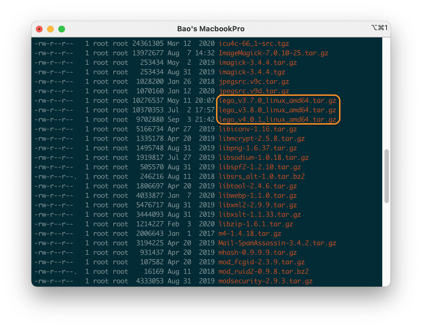The height and width of the screenshot is (328, 422).
Task: Click the filename mhash-0.9.9.9.tar.gz
Action: [x=258, y=253]
